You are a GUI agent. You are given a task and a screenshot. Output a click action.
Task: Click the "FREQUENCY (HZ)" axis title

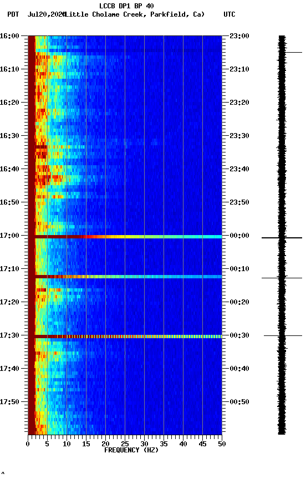[131, 450]
